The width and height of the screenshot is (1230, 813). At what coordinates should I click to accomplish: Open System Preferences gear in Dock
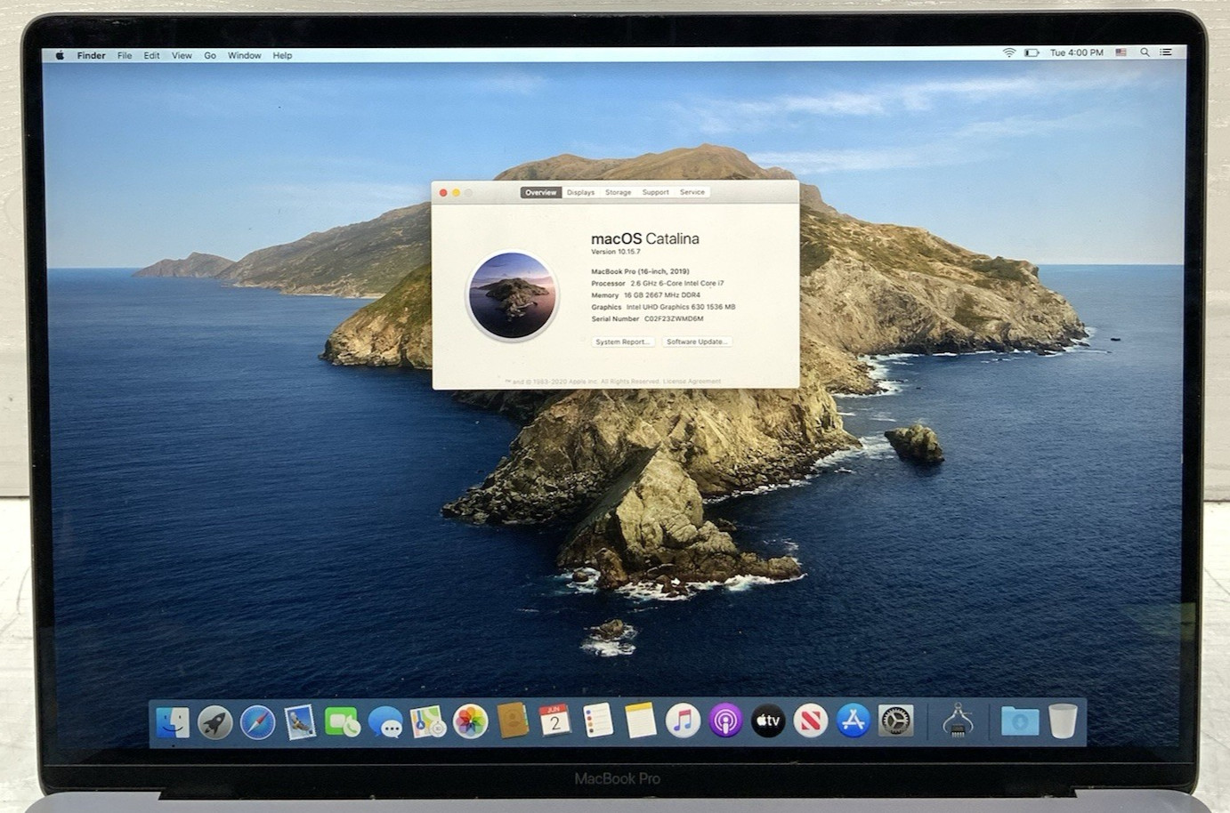[x=896, y=721]
